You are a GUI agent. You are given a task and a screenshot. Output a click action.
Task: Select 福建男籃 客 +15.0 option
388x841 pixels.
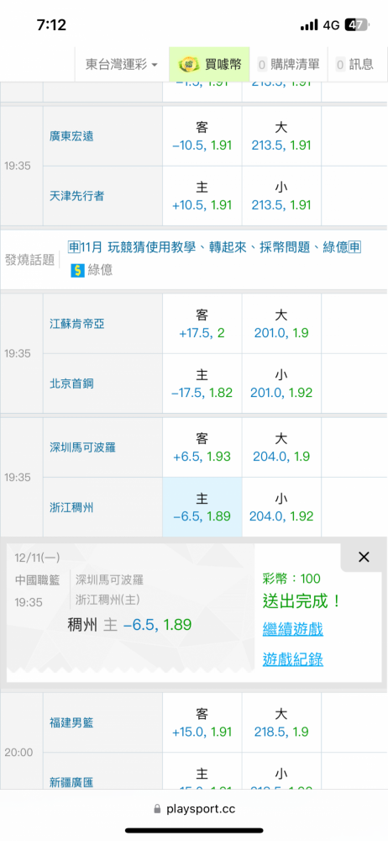pos(202,722)
